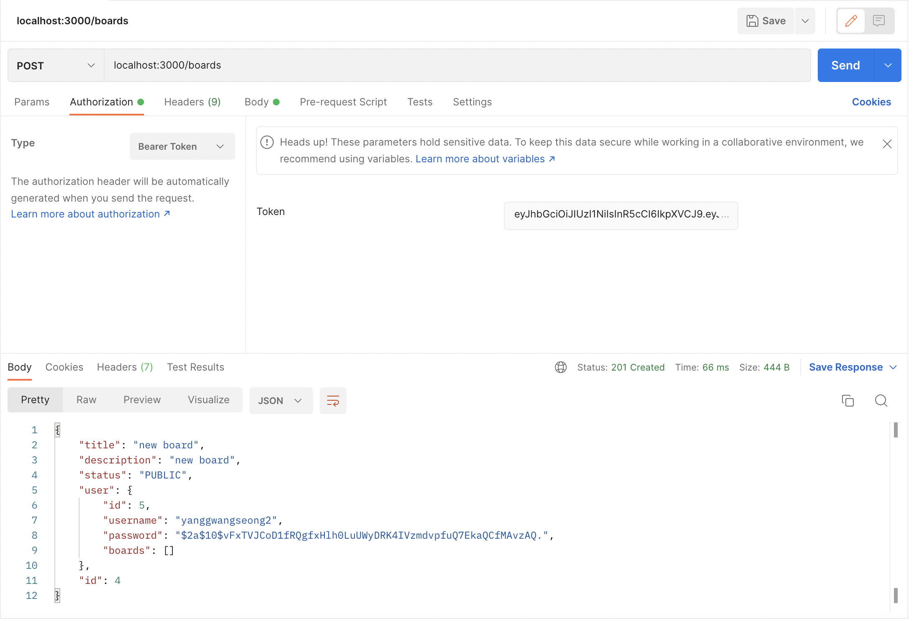Search the response with magnifier icon
The width and height of the screenshot is (909, 619).
click(x=881, y=401)
